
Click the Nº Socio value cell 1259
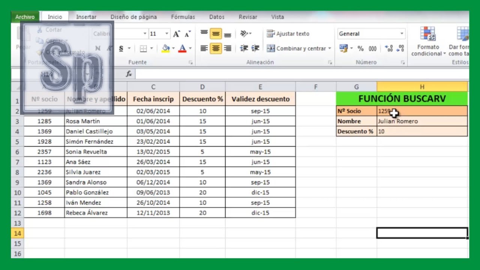(422, 111)
